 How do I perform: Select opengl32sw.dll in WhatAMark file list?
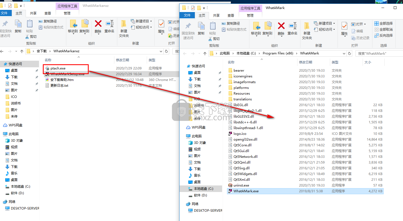click(245, 139)
